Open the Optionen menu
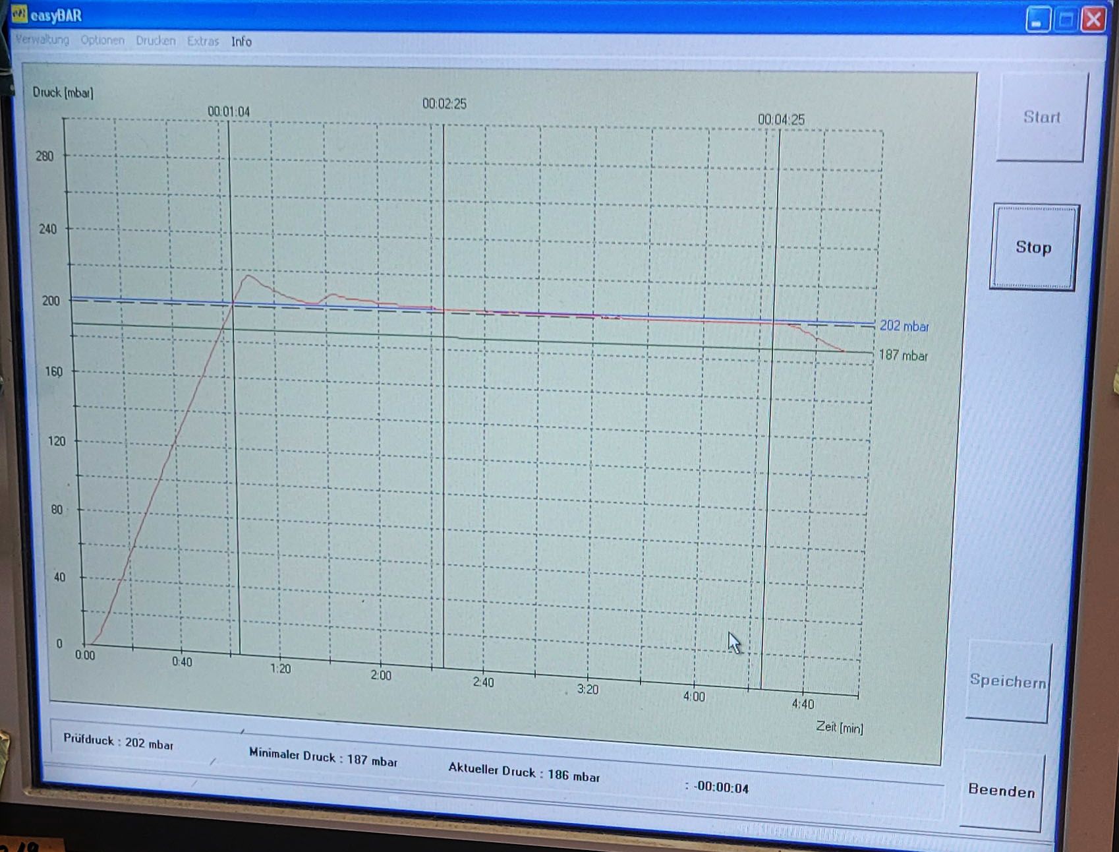1119x852 pixels. [102, 40]
